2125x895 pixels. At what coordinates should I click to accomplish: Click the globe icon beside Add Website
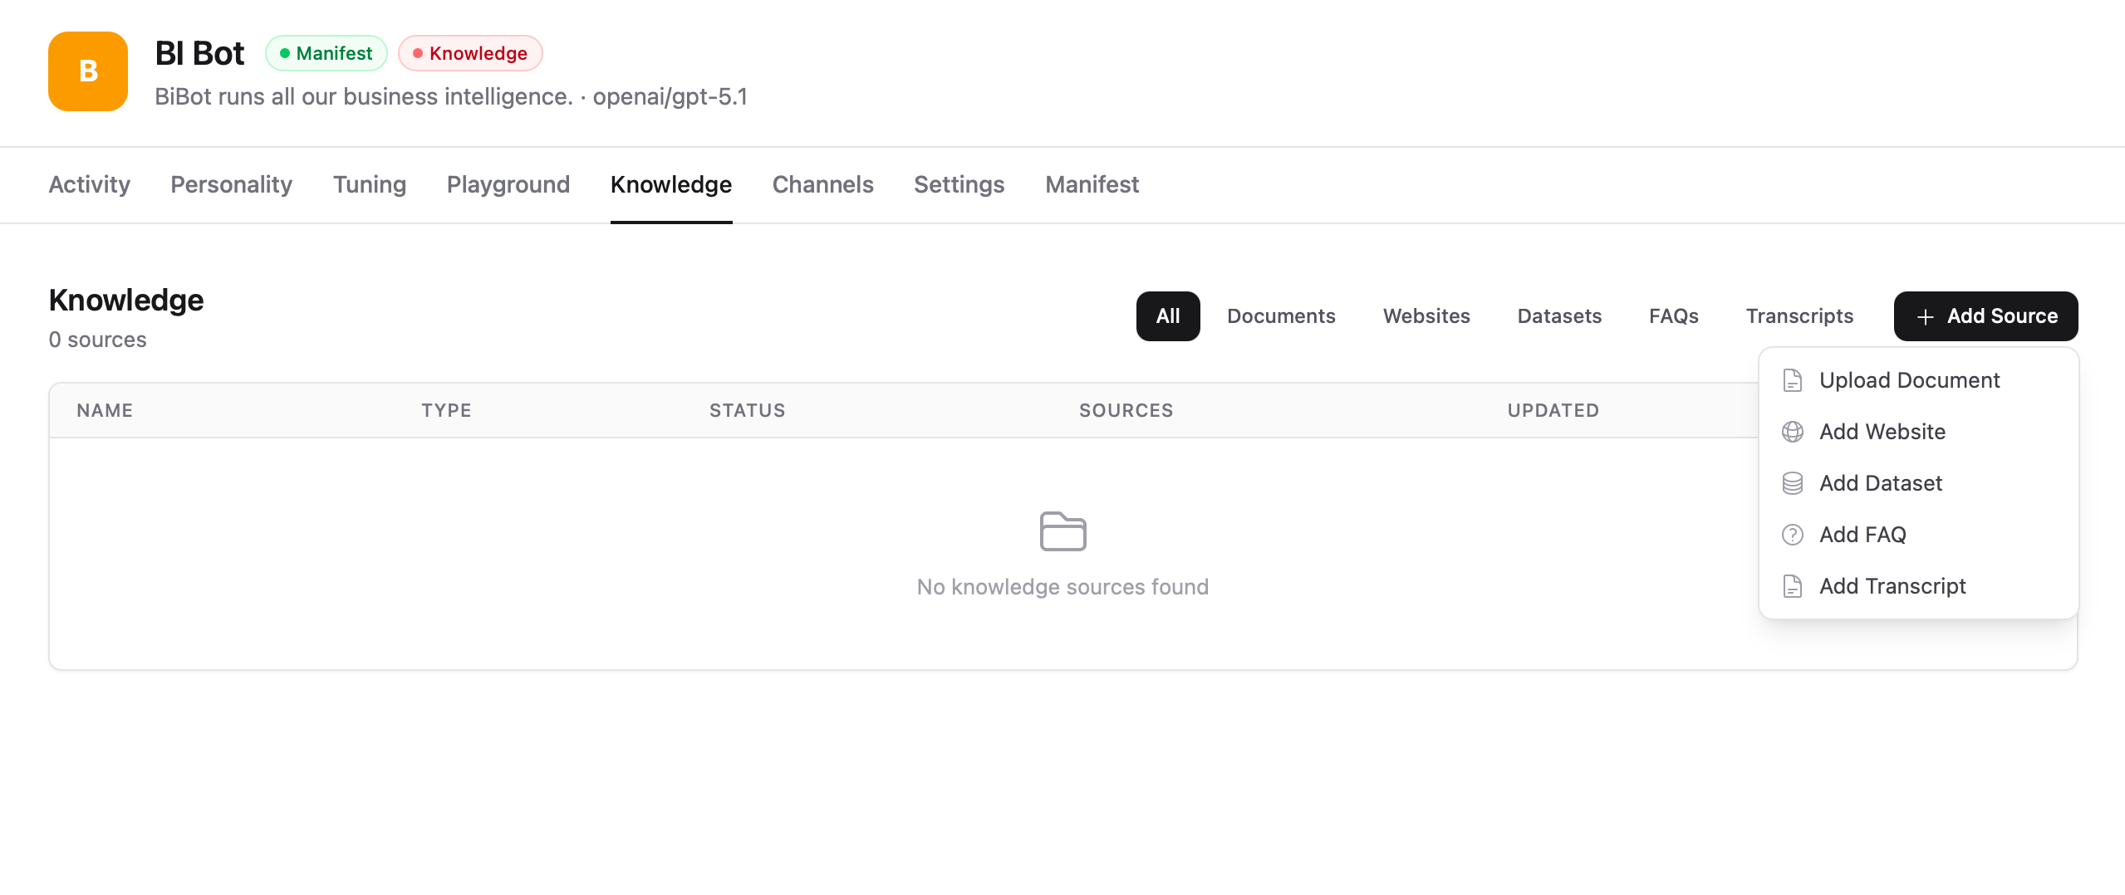click(x=1793, y=432)
